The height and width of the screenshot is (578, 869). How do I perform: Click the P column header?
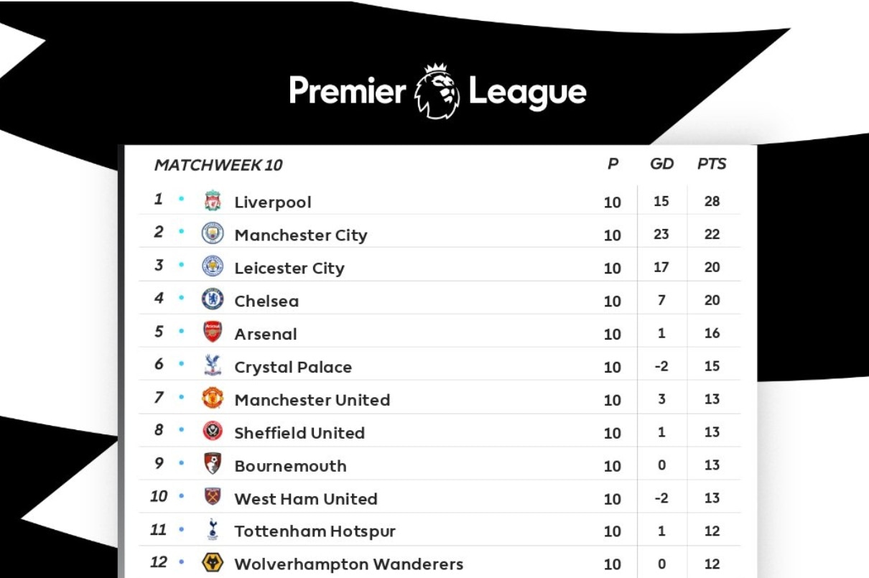pyautogui.click(x=613, y=164)
